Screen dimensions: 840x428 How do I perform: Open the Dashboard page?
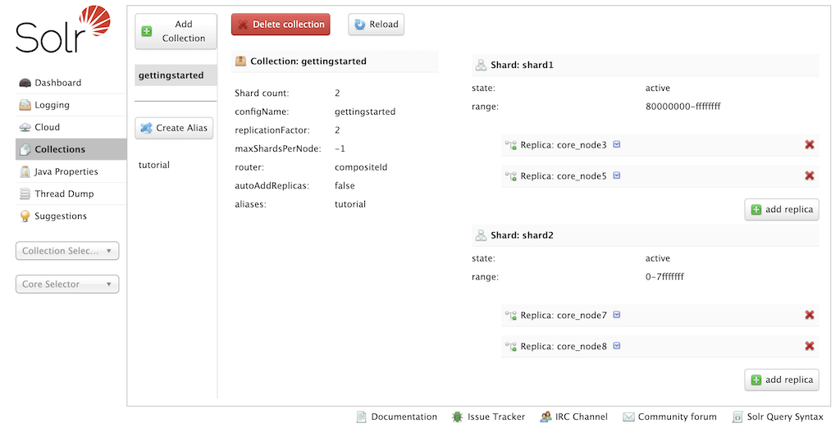point(57,83)
